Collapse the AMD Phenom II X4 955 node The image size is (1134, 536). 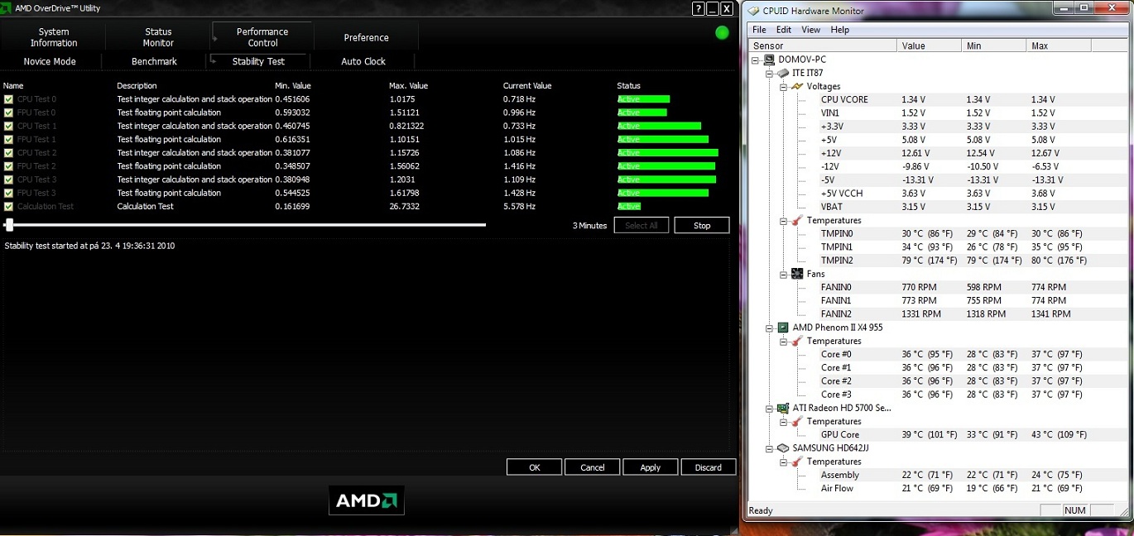click(x=770, y=328)
